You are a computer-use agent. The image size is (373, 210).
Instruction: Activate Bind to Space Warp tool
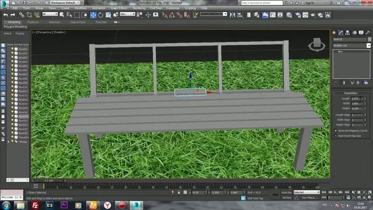[x=37, y=15]
